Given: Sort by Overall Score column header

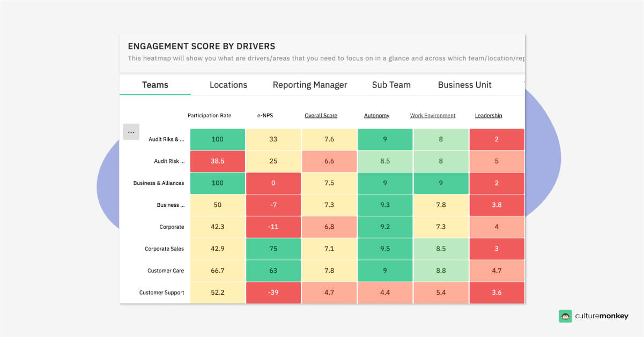Looking at the screenshot, I should click(321, 115).
